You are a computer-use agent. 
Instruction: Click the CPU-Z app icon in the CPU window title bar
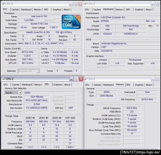[3, 4]
